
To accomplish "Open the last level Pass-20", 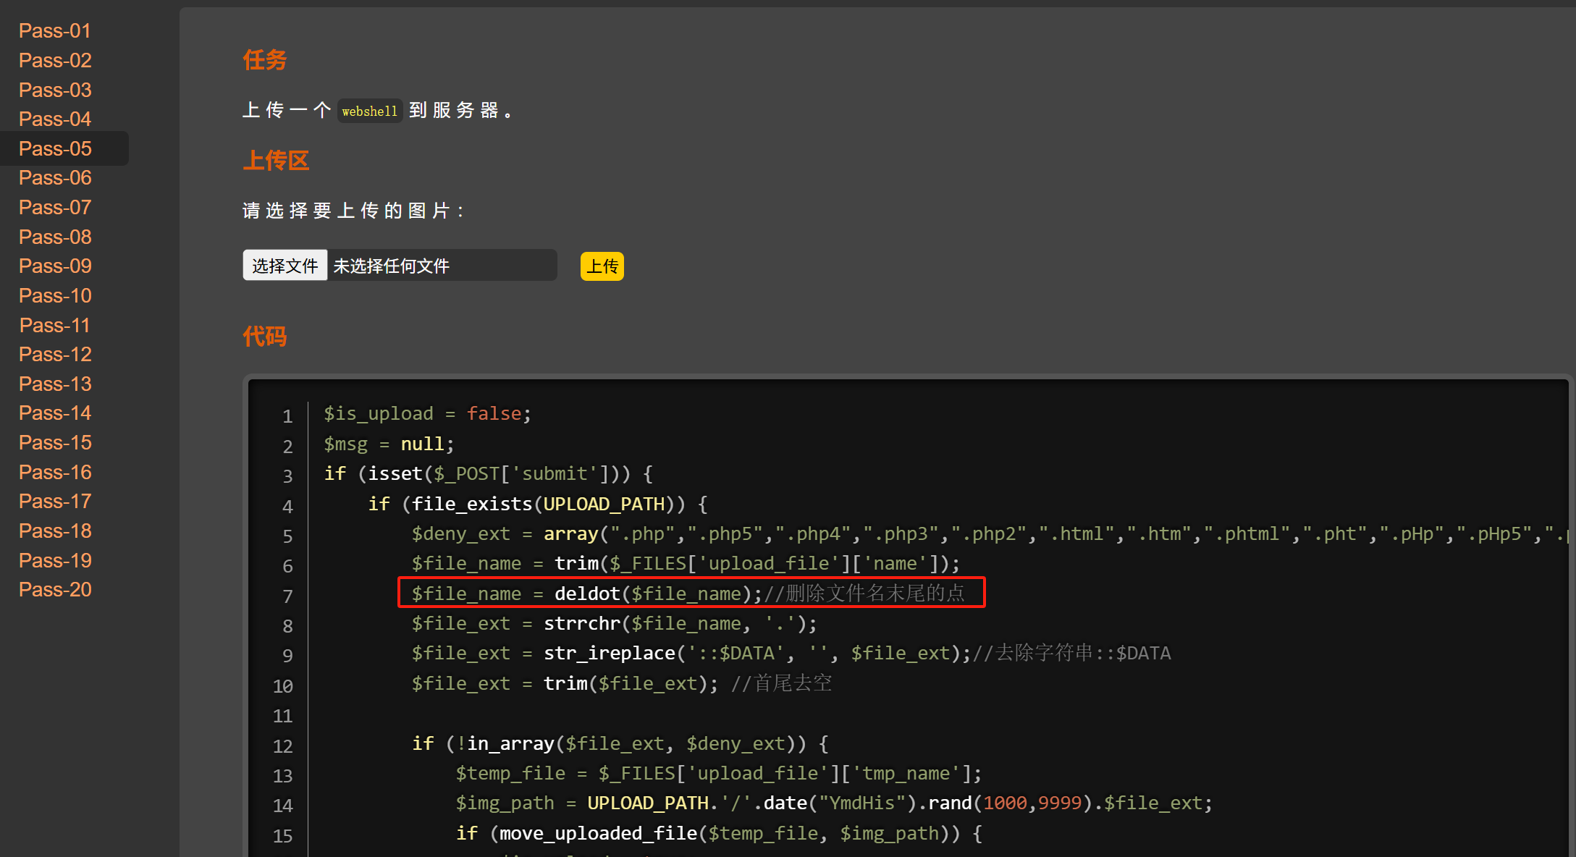I will 55,590.
